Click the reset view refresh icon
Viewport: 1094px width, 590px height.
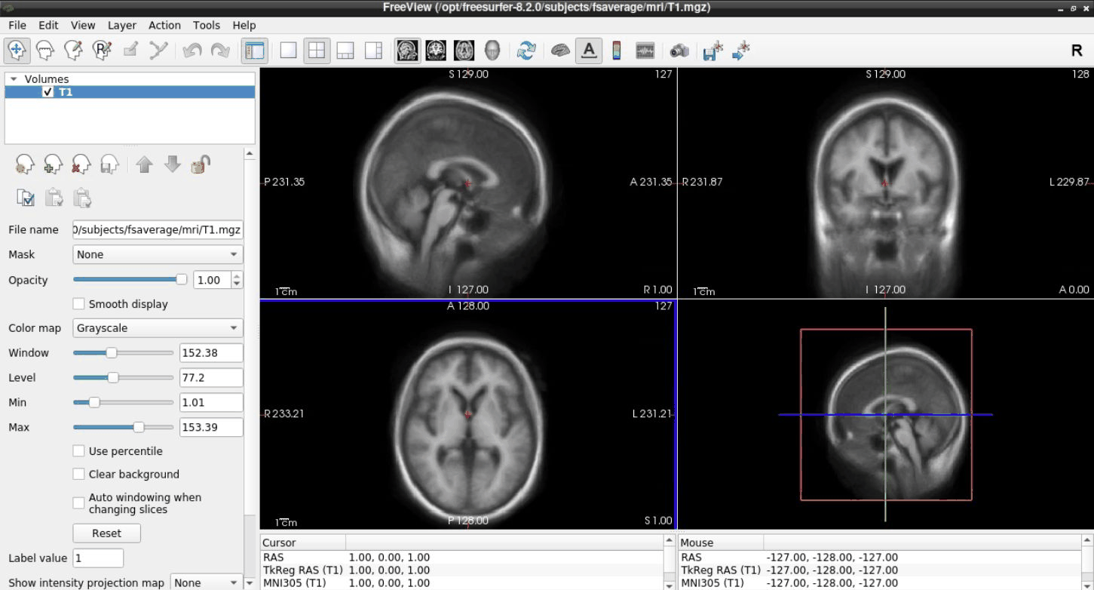pos(526,51)
